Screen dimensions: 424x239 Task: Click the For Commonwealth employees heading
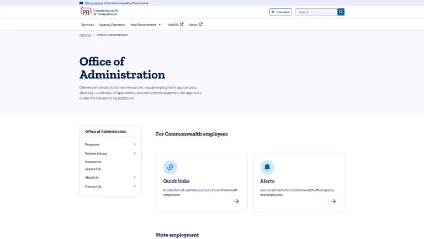192,134
